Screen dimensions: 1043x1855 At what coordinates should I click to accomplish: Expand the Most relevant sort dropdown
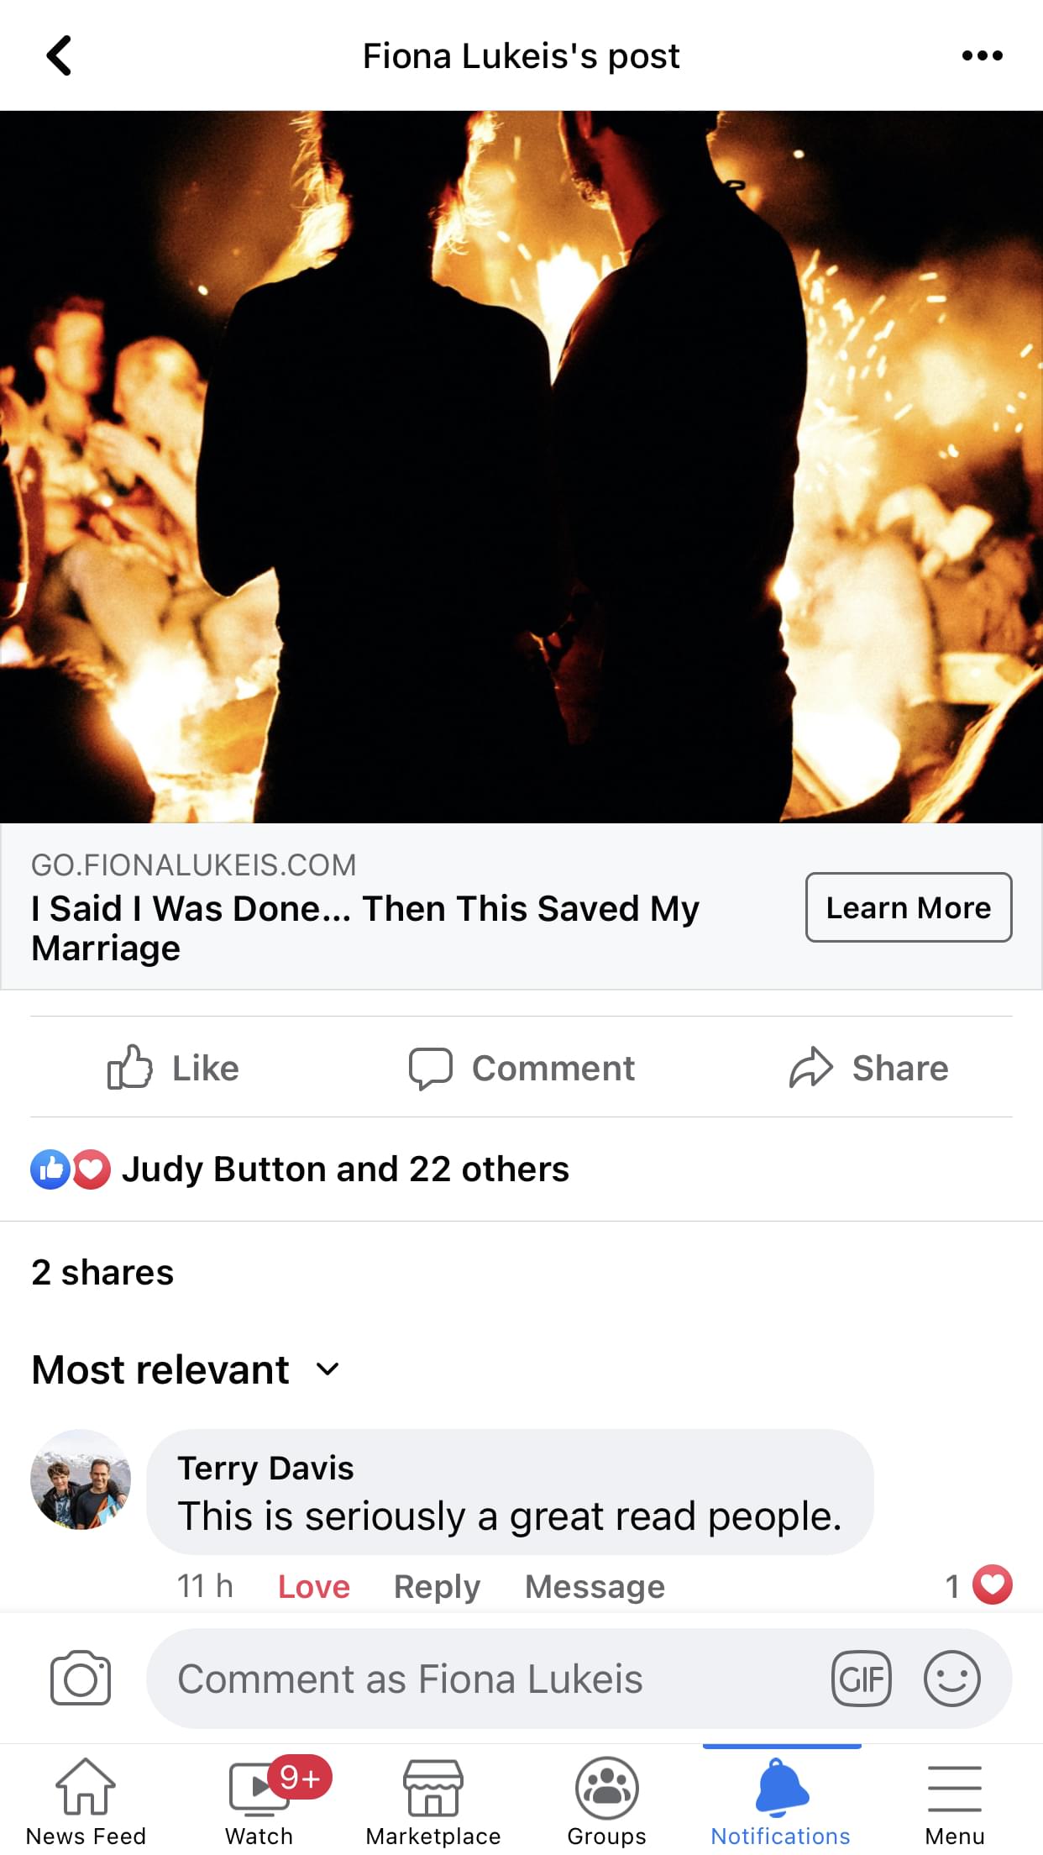[x=186, y=1369]
